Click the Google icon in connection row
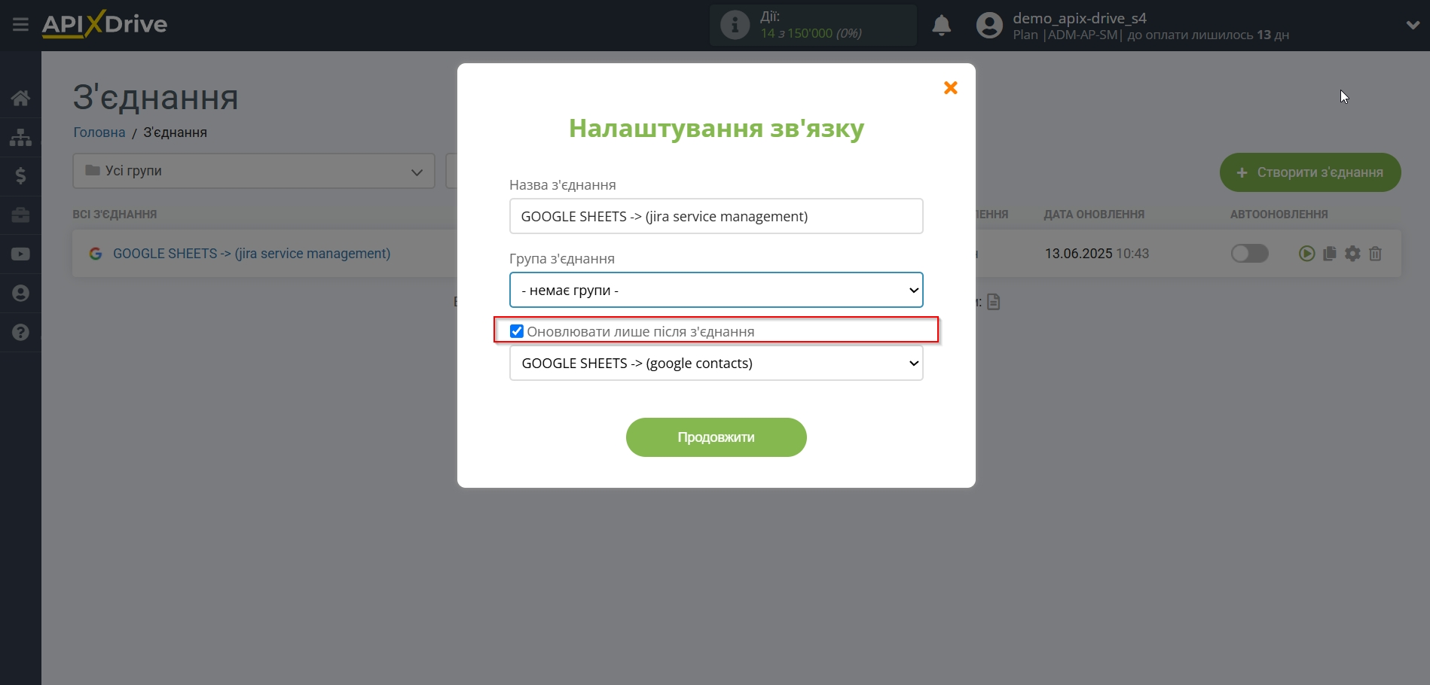 click(96, 254)
